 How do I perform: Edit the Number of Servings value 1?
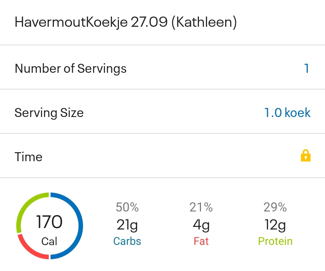point(306,69)
